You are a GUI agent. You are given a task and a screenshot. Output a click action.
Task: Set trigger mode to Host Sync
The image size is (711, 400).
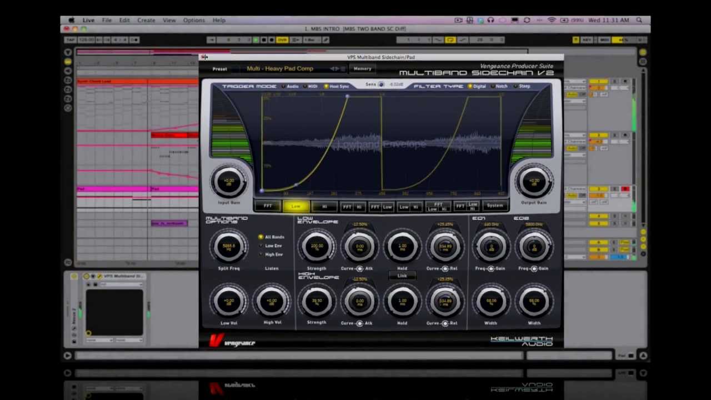(x=337, y=87)
